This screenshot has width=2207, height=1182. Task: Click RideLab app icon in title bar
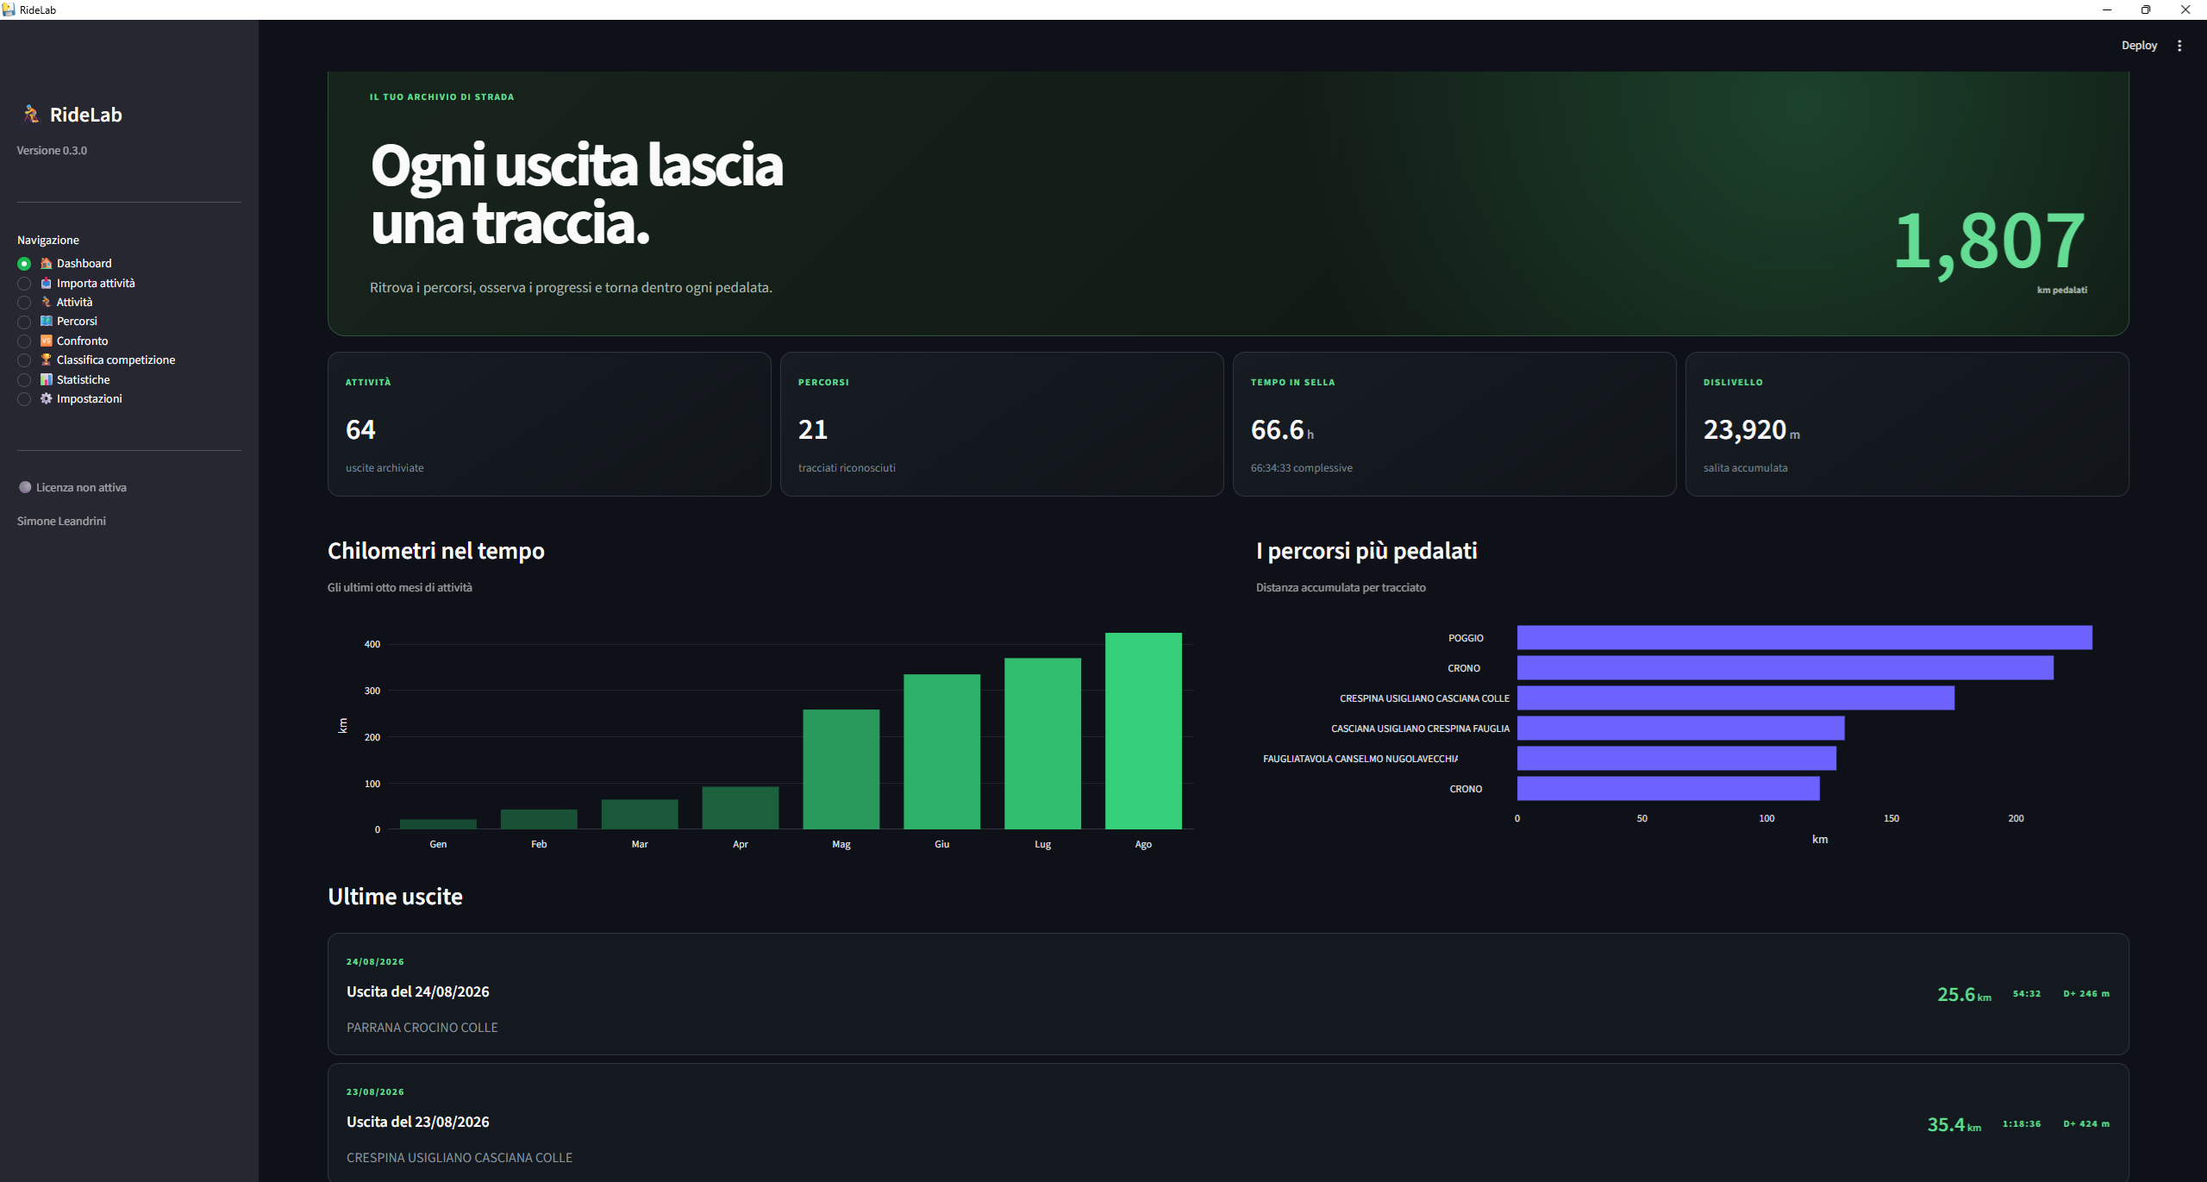point(9,9)
